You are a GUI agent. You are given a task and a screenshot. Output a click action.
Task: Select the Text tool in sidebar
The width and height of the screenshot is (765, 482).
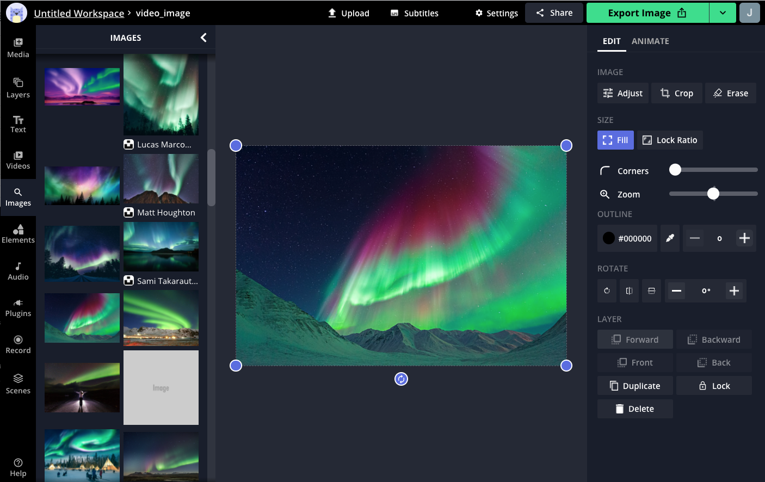tap(18, 124)
